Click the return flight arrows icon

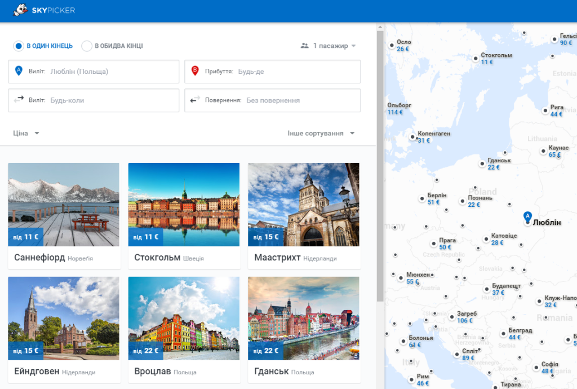tap(195, 99)
